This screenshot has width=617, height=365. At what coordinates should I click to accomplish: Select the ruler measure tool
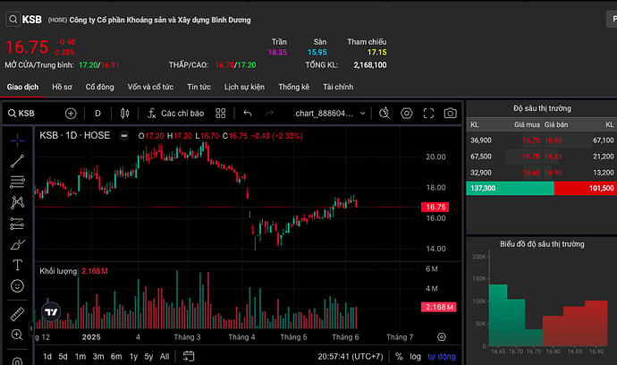coord(17,314)
